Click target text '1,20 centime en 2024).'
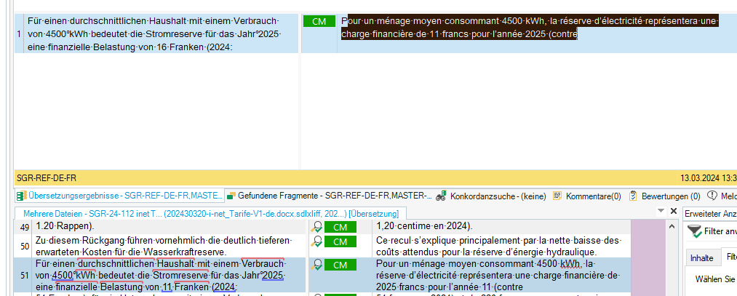 pos(424,226)
